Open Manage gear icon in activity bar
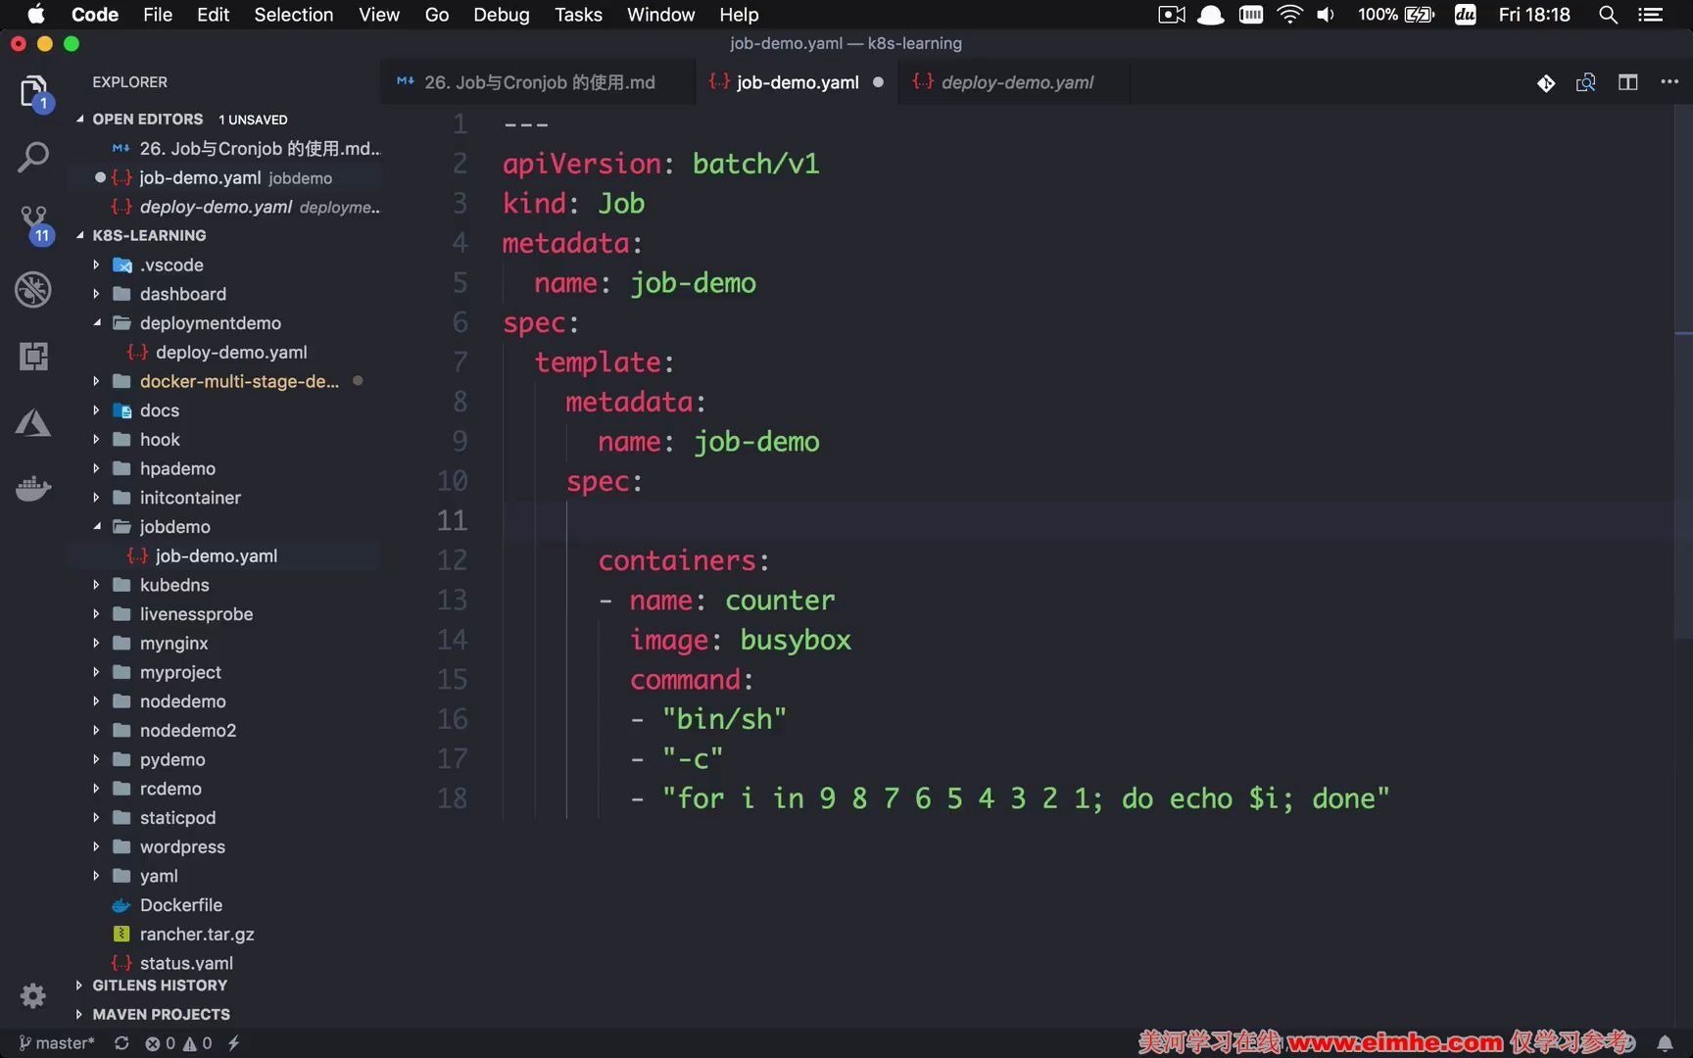The image size is (1693, 1058). [x=33, y=996]
